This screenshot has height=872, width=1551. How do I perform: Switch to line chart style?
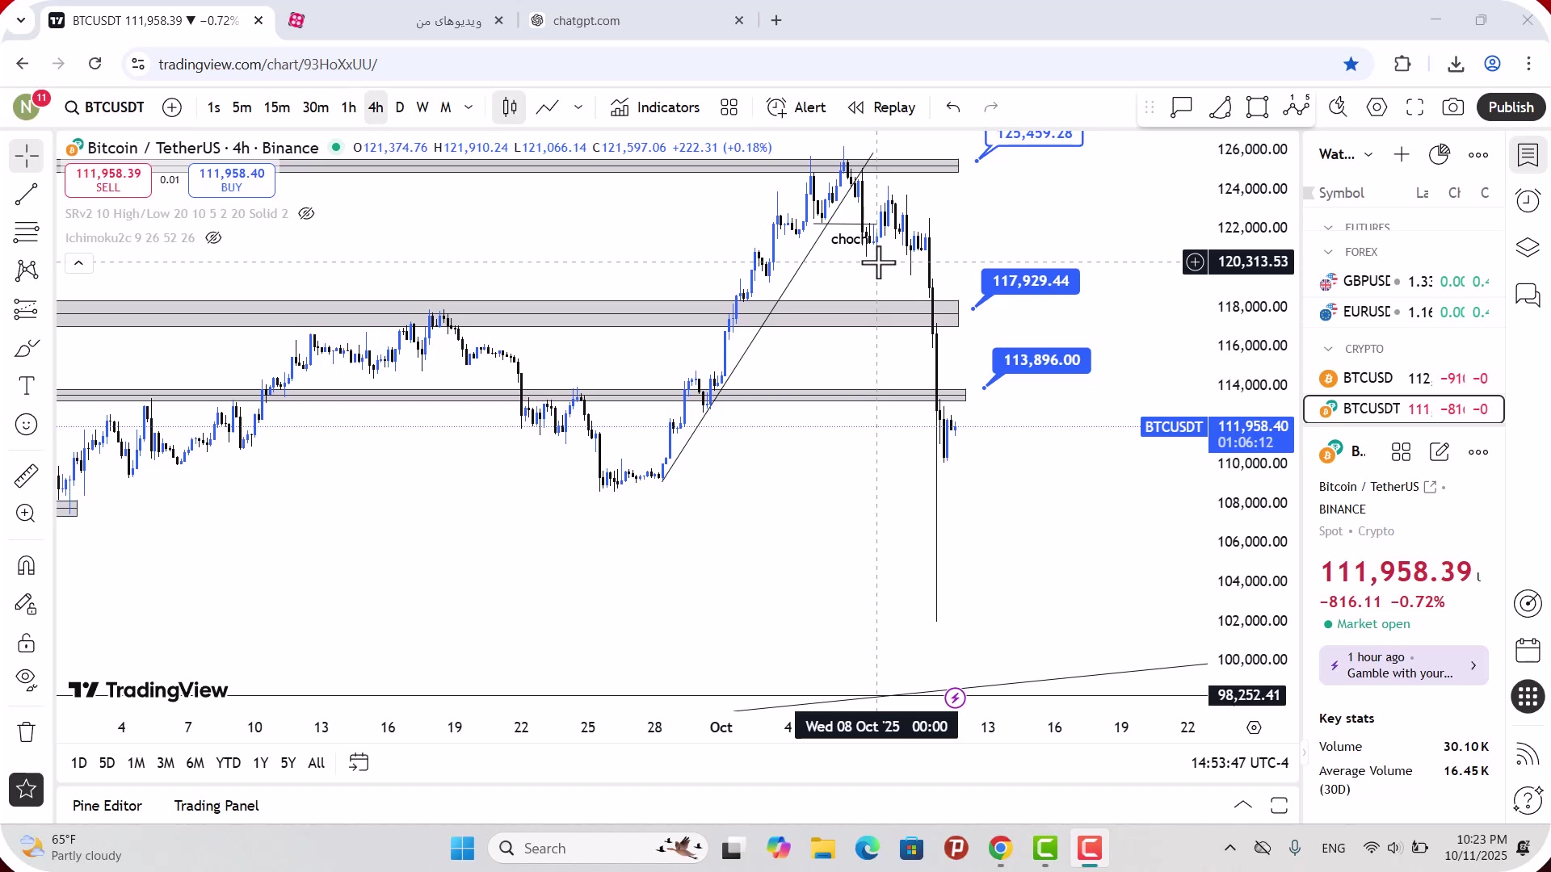547,107
